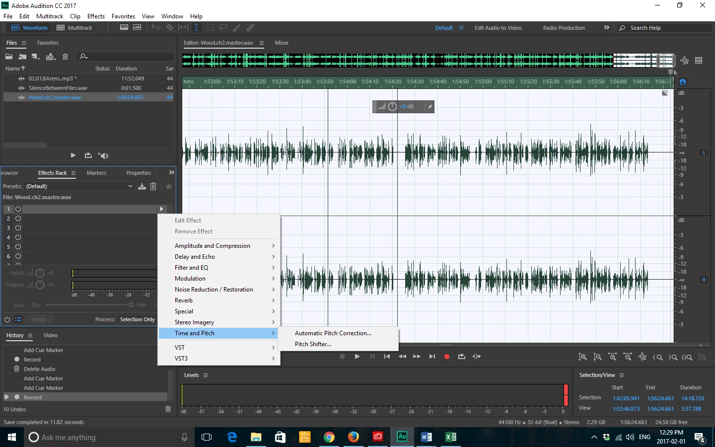Zoom in amplitude

pos(583,357)
